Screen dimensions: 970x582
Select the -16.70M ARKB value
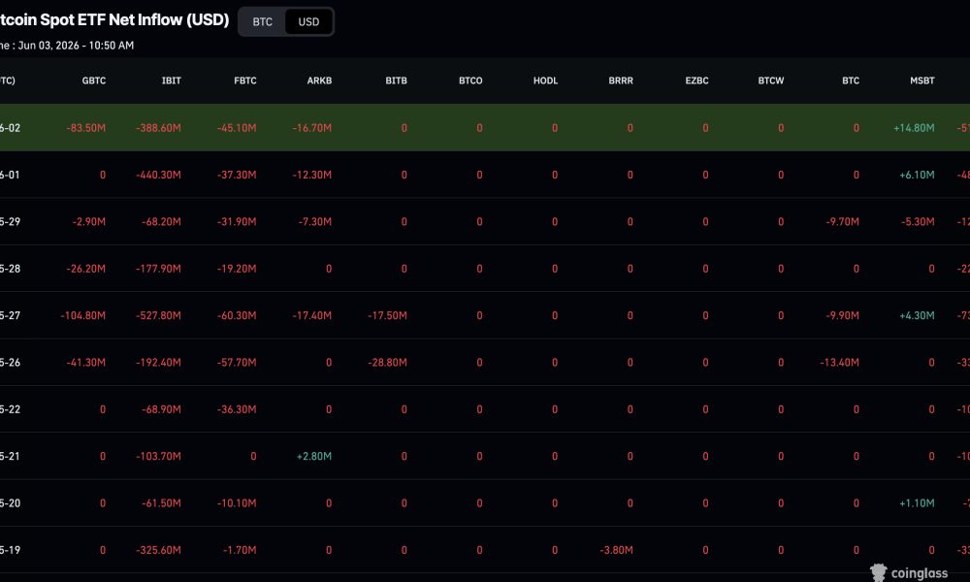click(x=311, y=128)
